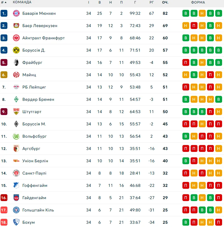Screen dimensions: 224x227
Task: Open the Уніон Берлін team link
Action: (35, 161)
